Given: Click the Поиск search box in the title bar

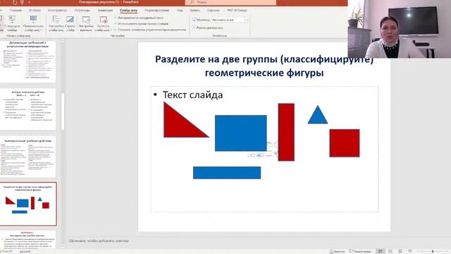Looking at the screenshot, I should pyautogui.click(x=230, y=2).
